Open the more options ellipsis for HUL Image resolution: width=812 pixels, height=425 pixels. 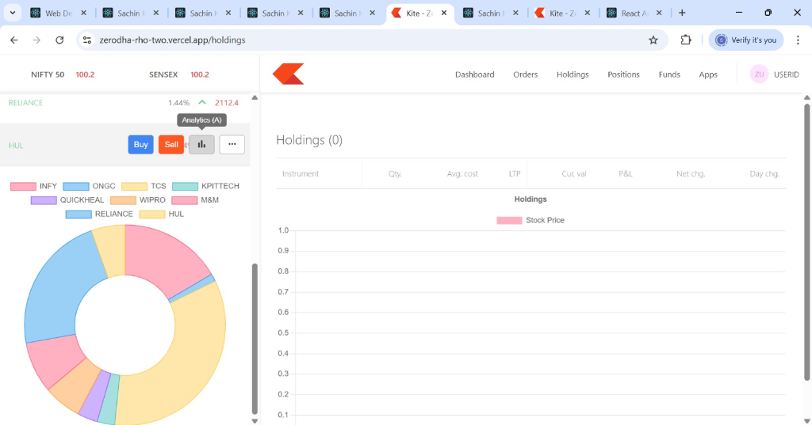click(x=232, y=145)
